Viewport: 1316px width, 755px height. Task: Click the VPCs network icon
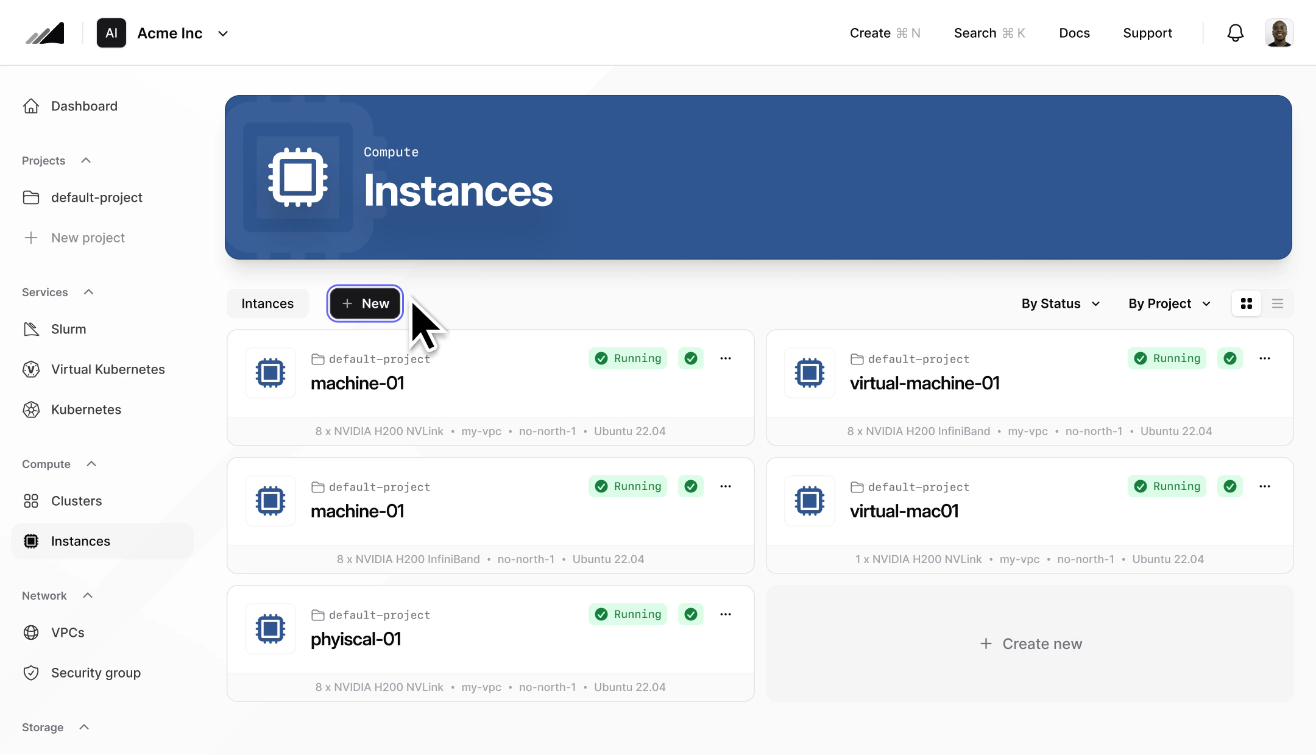tap(31, 633)
